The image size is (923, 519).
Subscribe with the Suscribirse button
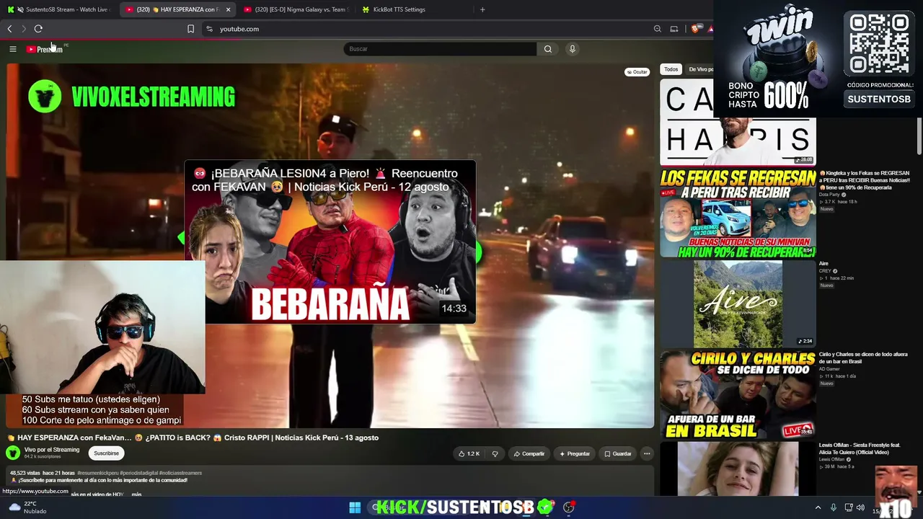tap(106, 453)
